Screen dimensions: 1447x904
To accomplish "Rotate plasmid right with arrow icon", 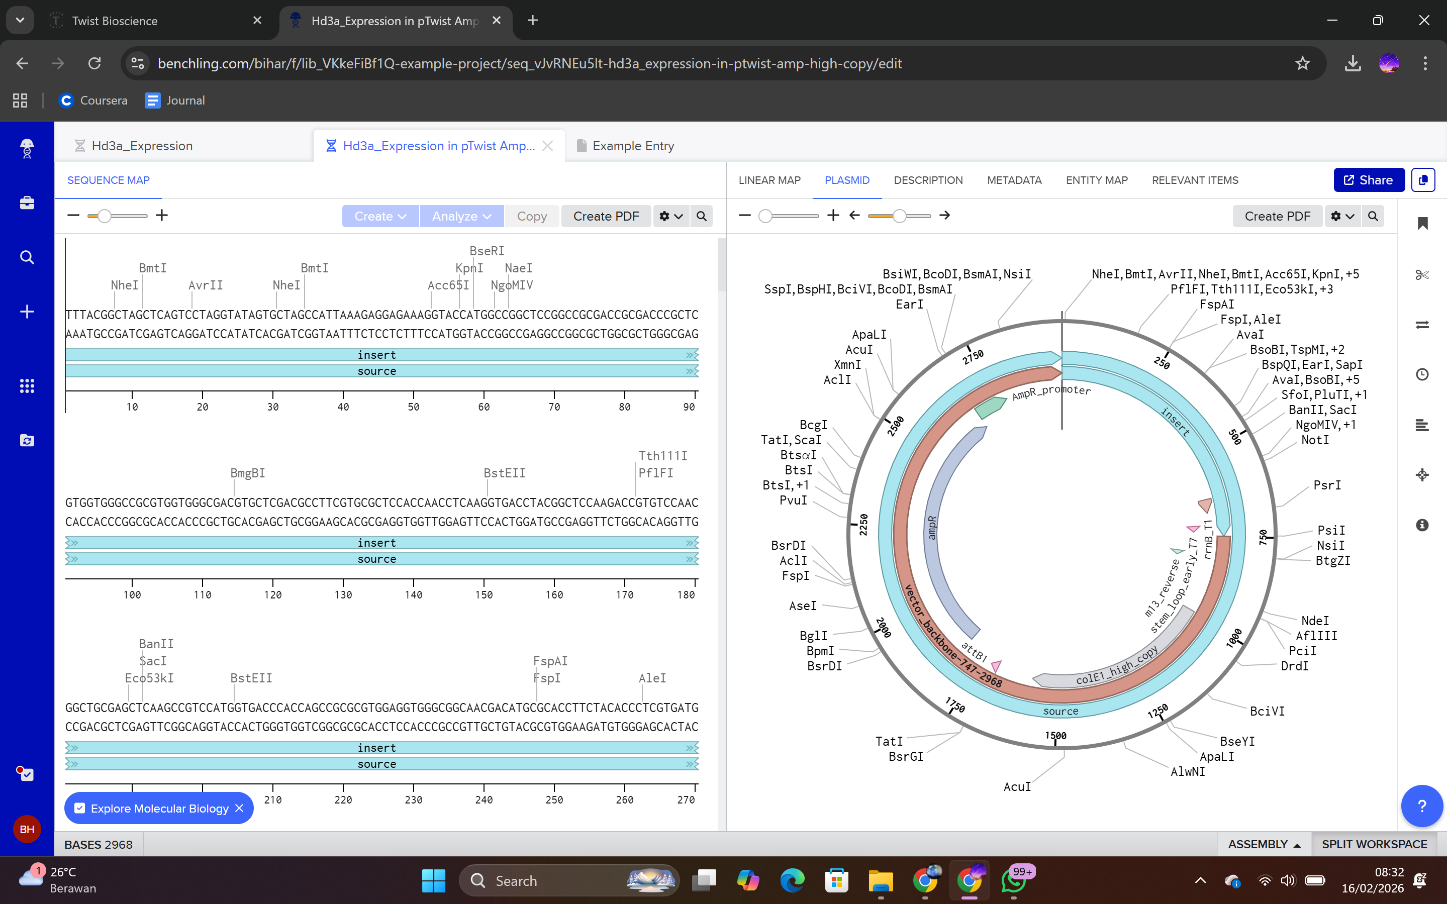I will point(945,215).
